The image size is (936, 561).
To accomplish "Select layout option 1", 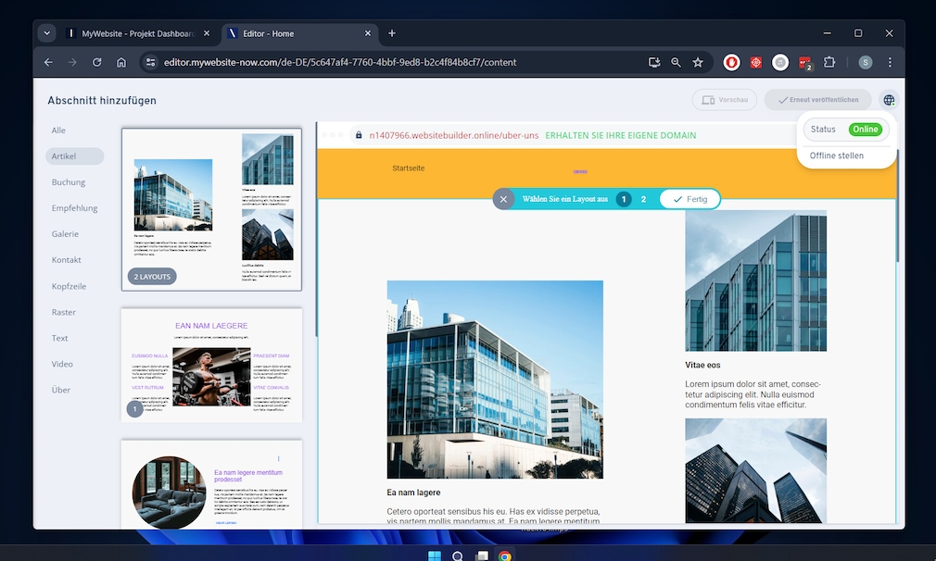I will coord(624,199).
